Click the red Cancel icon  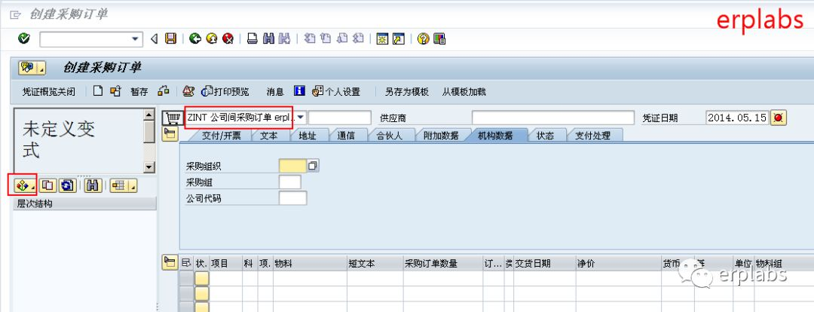pos(228,38)
